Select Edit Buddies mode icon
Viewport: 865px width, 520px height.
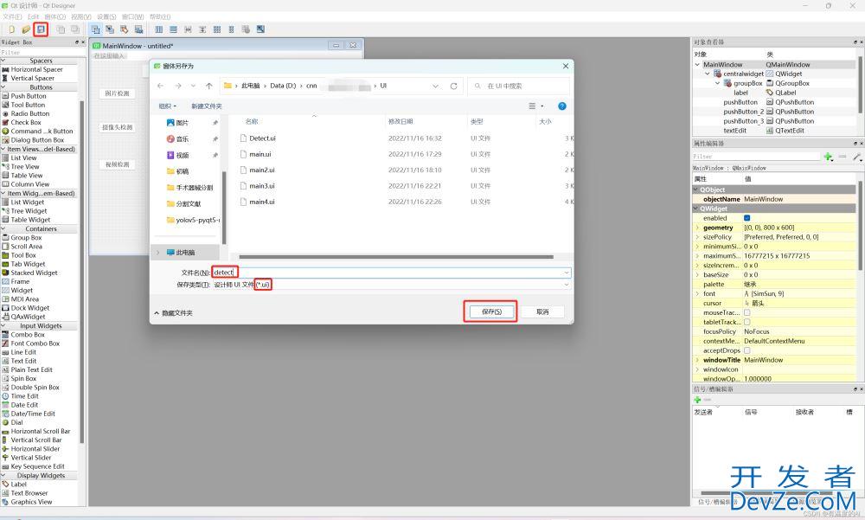pos(124,29)
